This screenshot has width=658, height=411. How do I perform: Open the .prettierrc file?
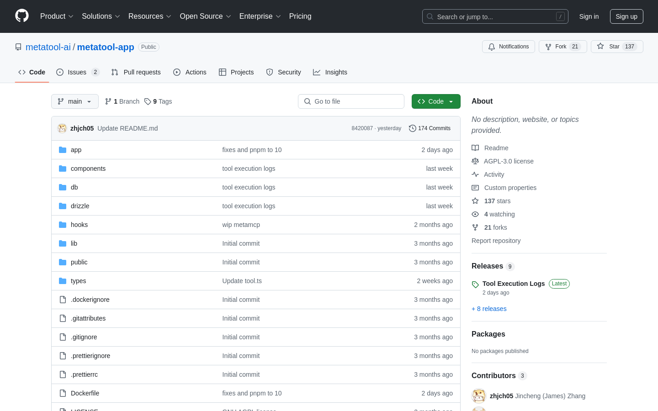[84, 374]
